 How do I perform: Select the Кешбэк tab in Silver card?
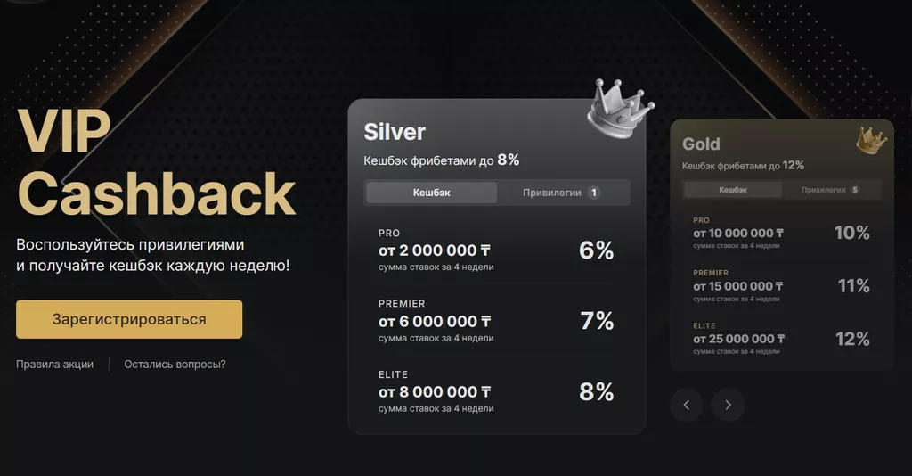point(432,193)
